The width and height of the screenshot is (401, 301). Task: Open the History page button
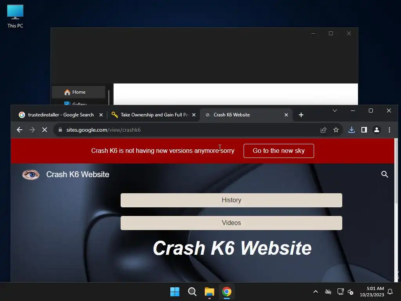231,200
